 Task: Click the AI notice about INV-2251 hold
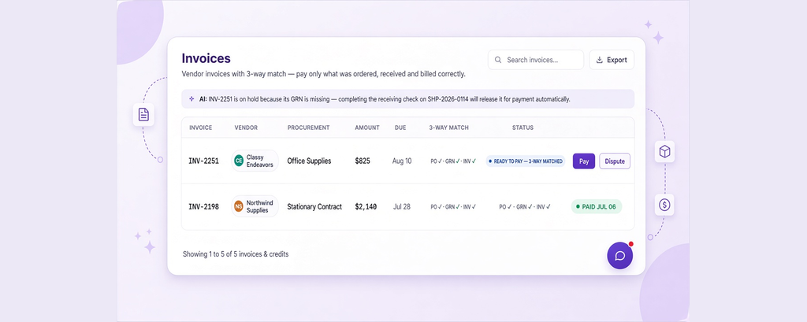pos(407,98)
